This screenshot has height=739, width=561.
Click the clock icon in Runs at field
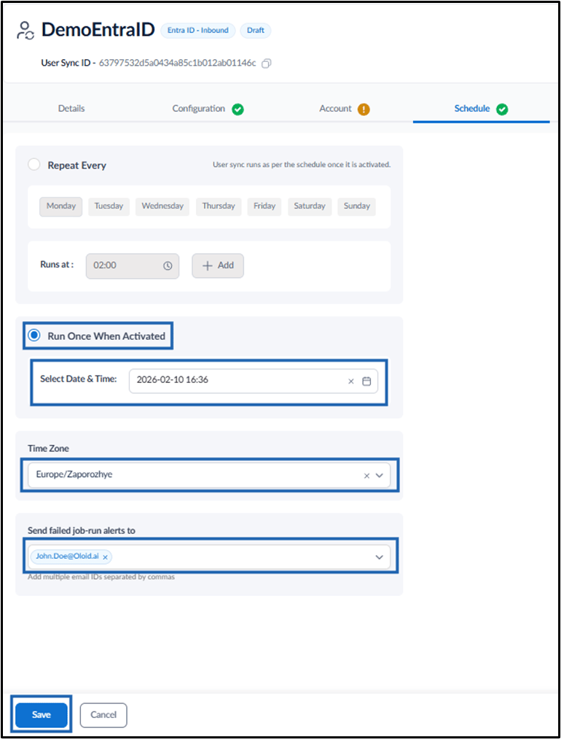(168, 266)
